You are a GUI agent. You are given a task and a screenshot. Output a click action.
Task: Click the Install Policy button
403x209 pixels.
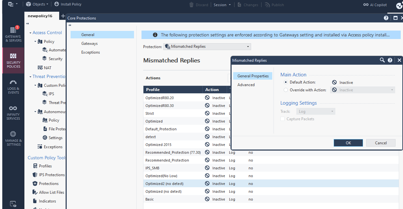(x=68, y=4)
